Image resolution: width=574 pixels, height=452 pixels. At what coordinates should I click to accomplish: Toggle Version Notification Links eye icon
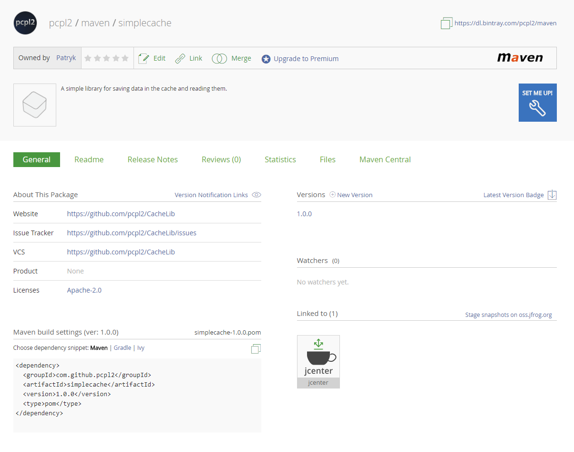point(256,195)
